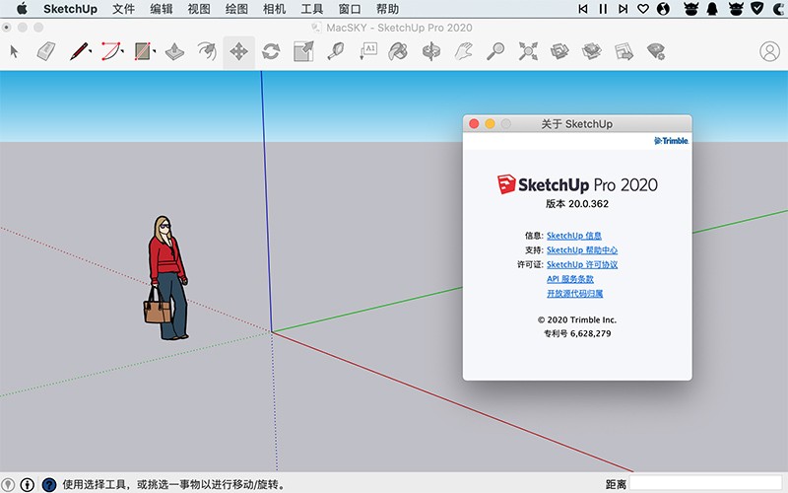Click the Trimble logo in About dialog

(671, 141)
